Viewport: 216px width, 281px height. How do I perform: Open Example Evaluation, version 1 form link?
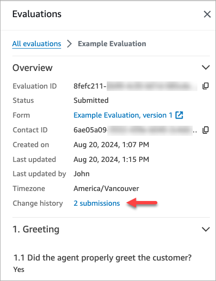(123, 115)
